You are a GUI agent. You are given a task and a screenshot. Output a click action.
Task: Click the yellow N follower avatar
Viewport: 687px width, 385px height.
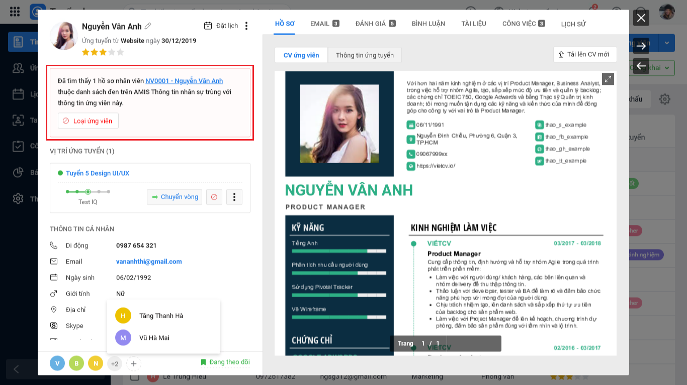pyautogui.click(x=96, y=363)
